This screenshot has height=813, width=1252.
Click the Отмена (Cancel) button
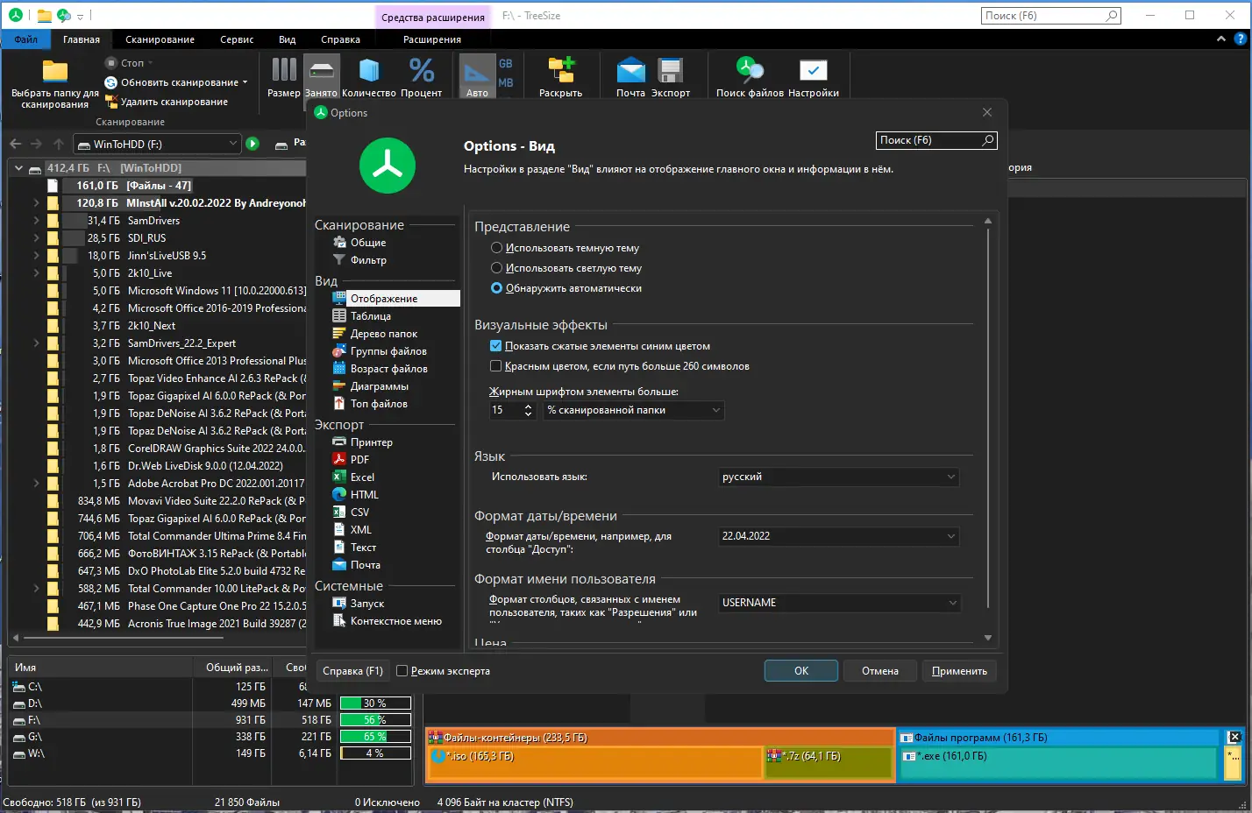pyautogui.click(x=880, y=671)
